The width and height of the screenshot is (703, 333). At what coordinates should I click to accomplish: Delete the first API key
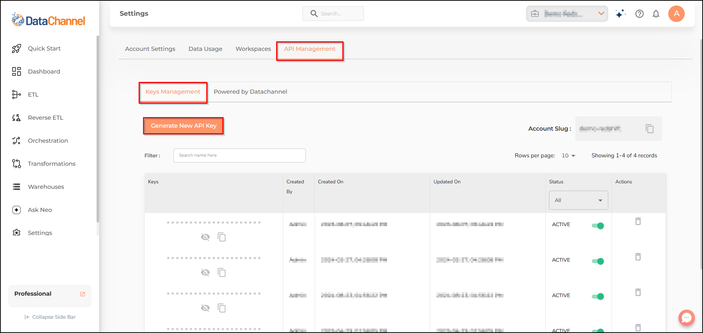pos(638,221)
